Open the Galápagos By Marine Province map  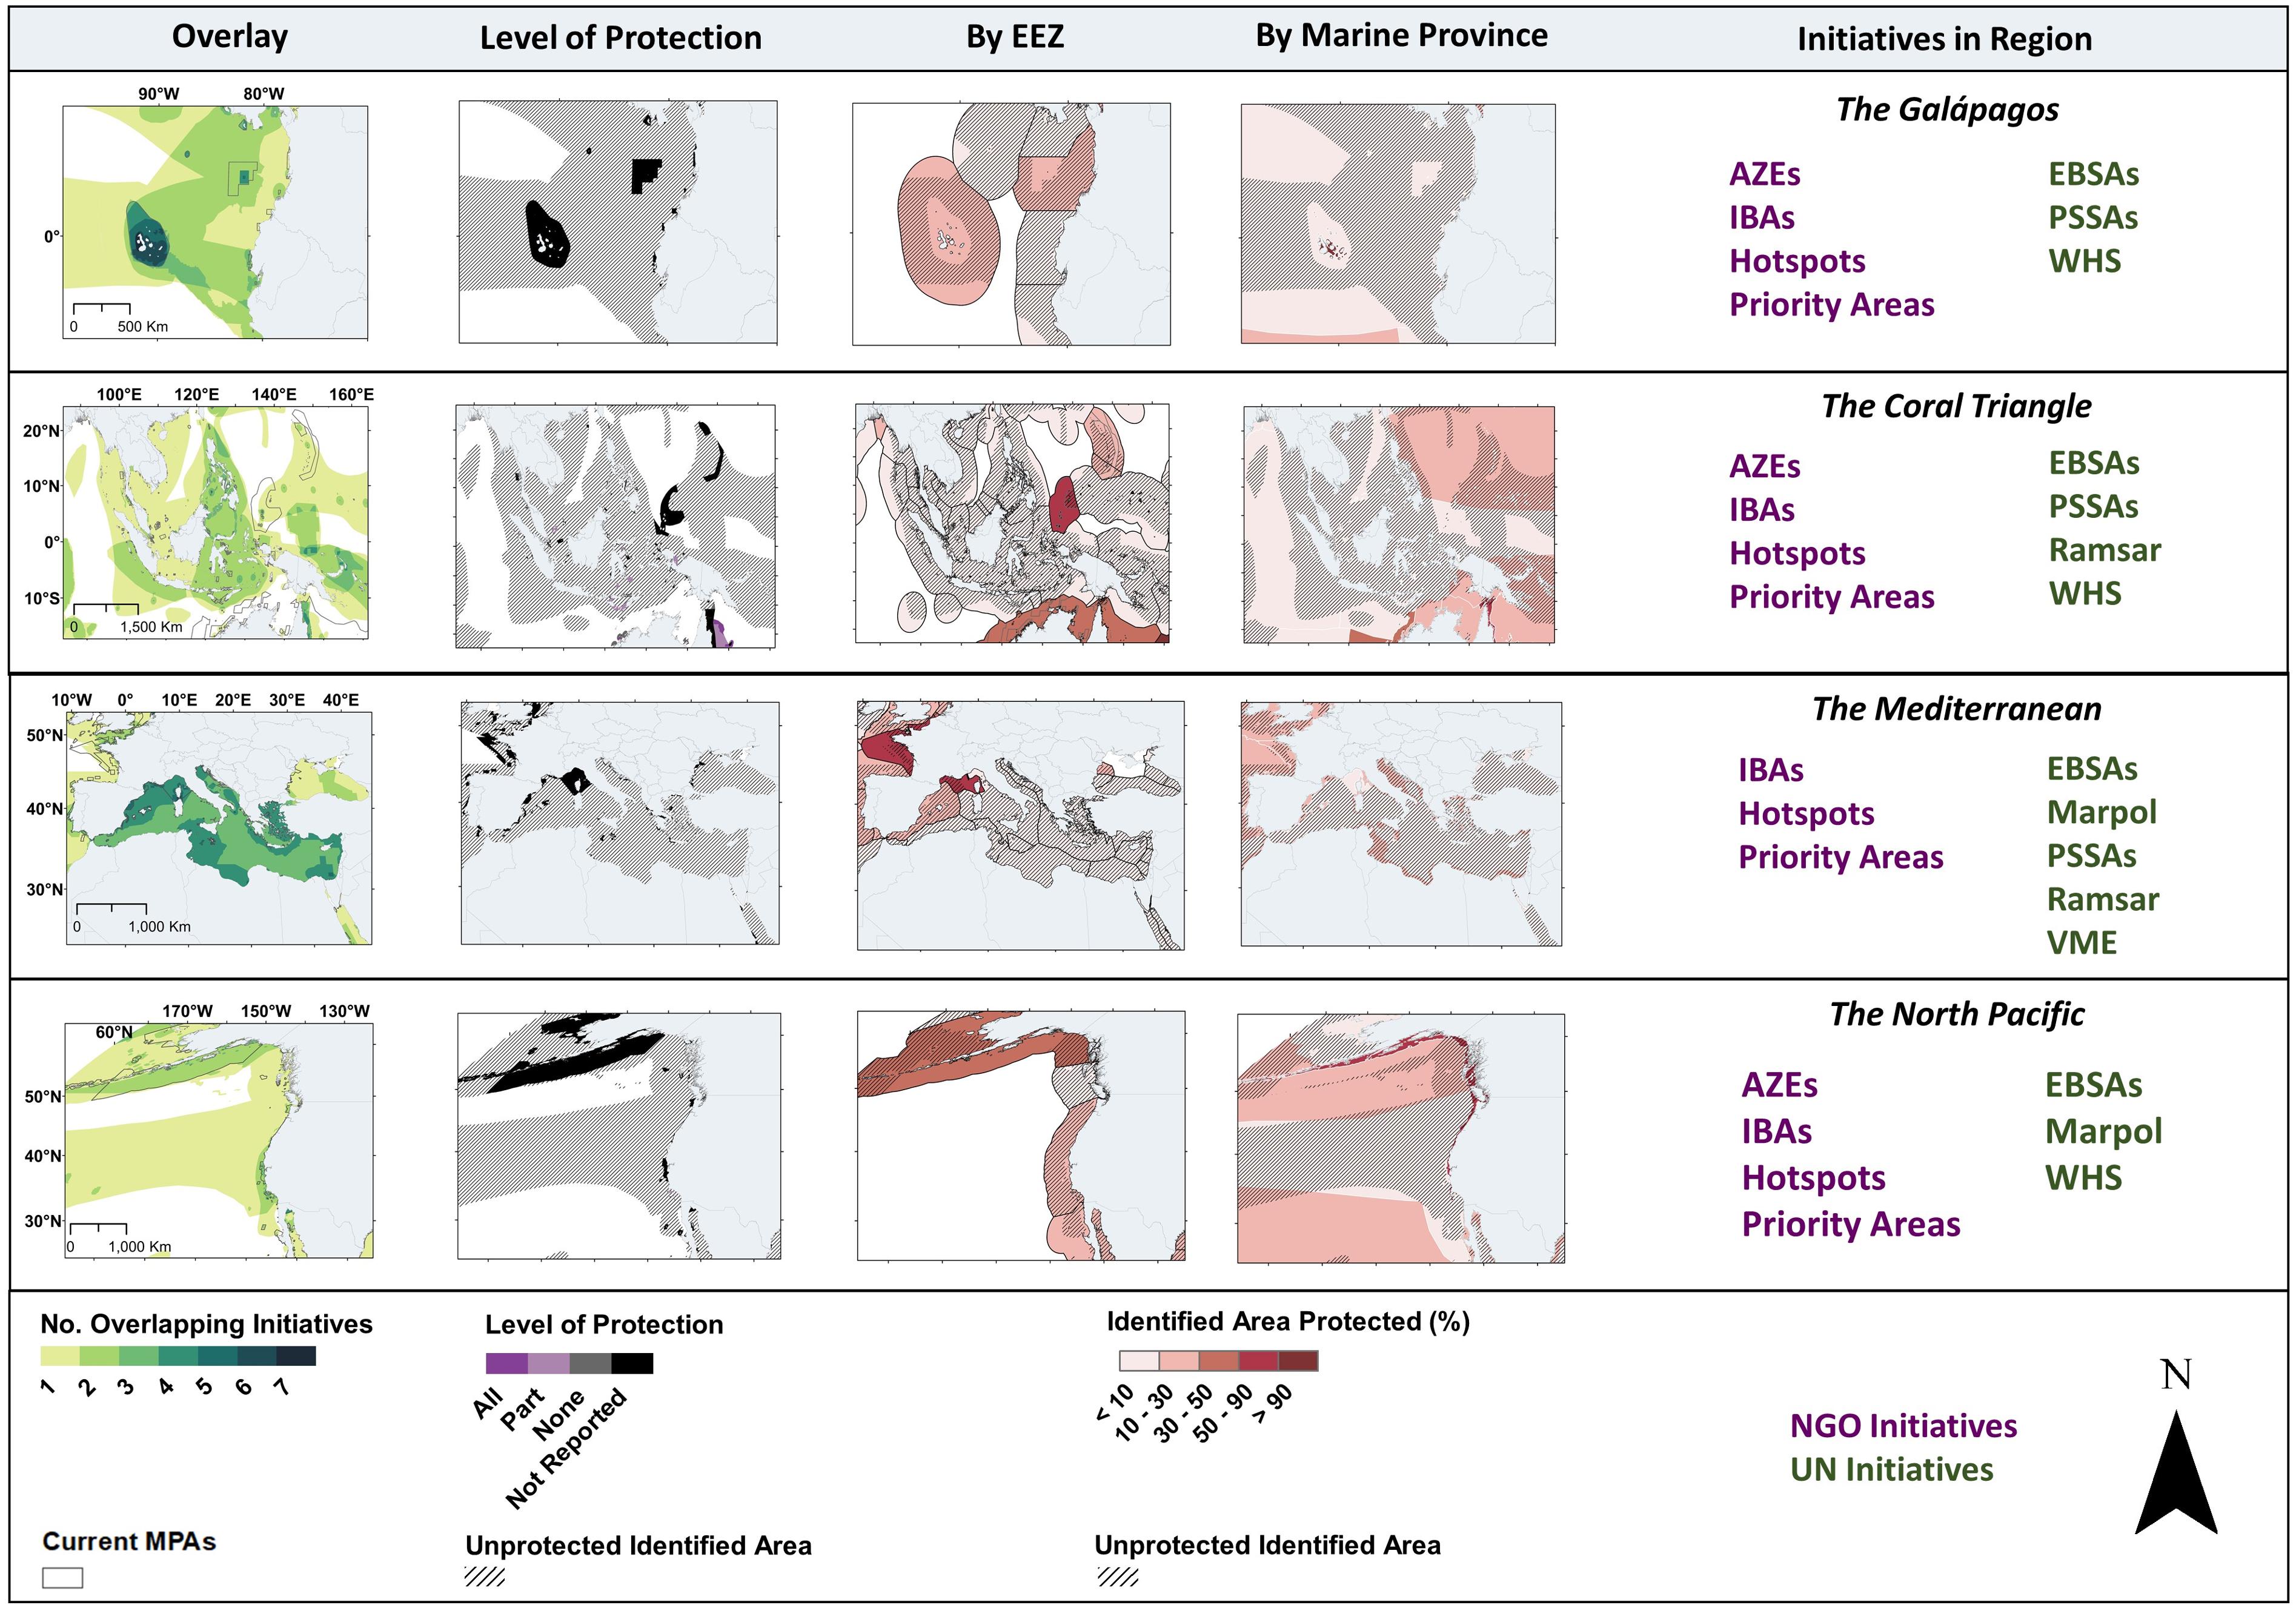1398,224
